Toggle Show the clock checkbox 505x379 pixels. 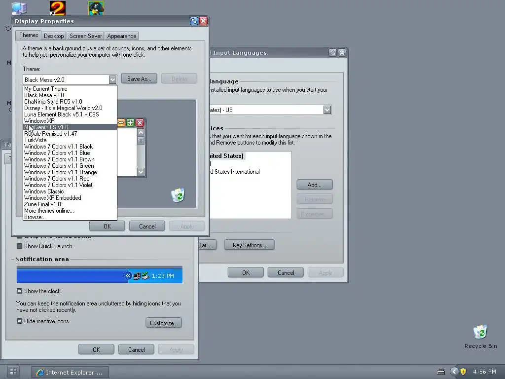(20, 291)
